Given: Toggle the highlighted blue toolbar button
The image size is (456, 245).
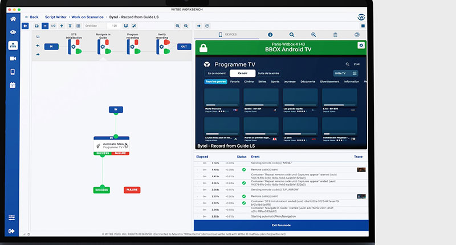Looking at the screenshot, I should (x=45, y=26).
